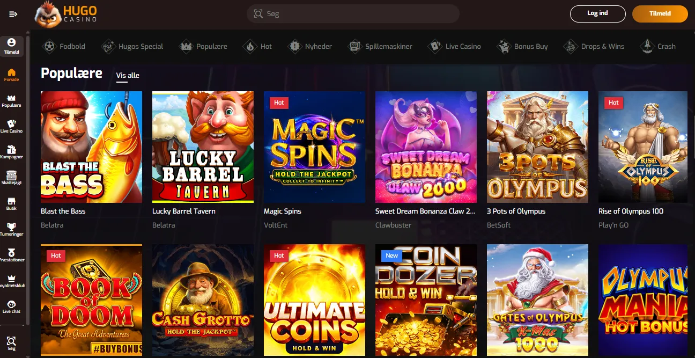Click the Live Casino cards icon in category bar
The image size is (695, 358).
tap(435, 47)
